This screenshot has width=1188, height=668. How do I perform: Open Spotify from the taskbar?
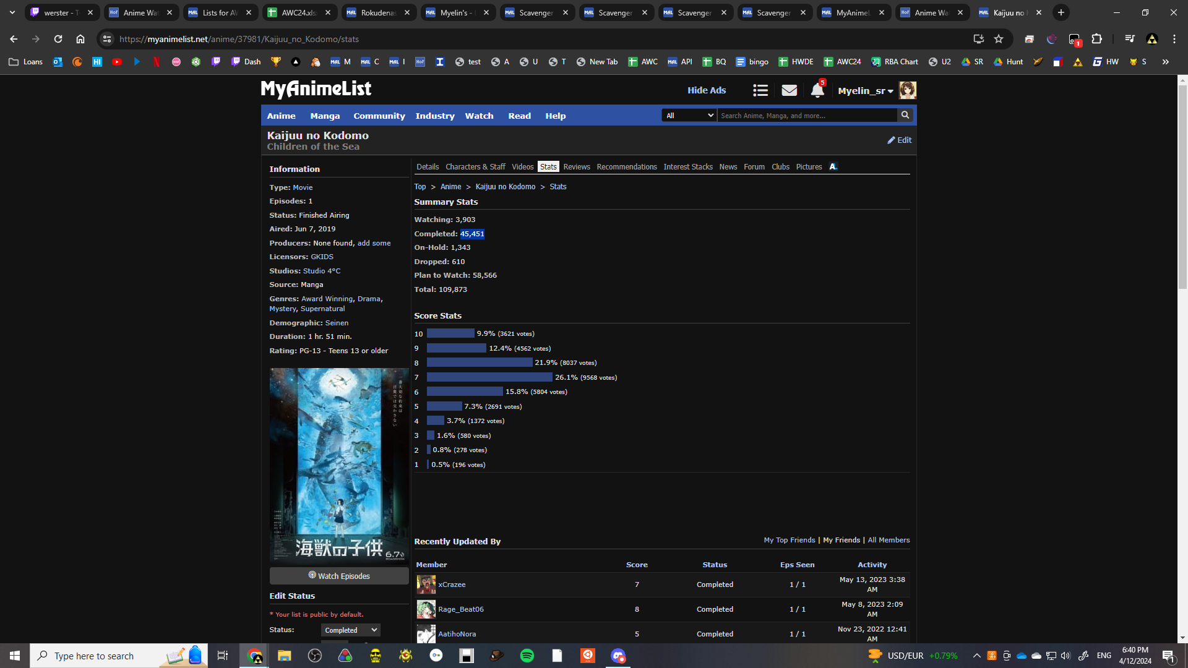pyautogui.click(x=527, y=656)
